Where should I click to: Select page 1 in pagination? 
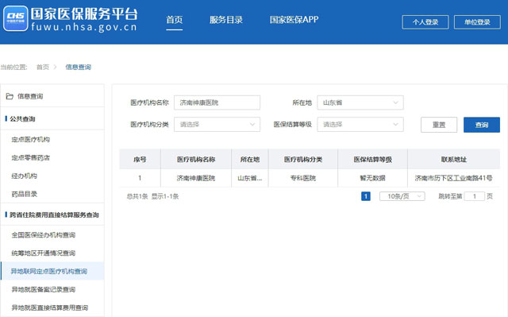pos(366,196)
